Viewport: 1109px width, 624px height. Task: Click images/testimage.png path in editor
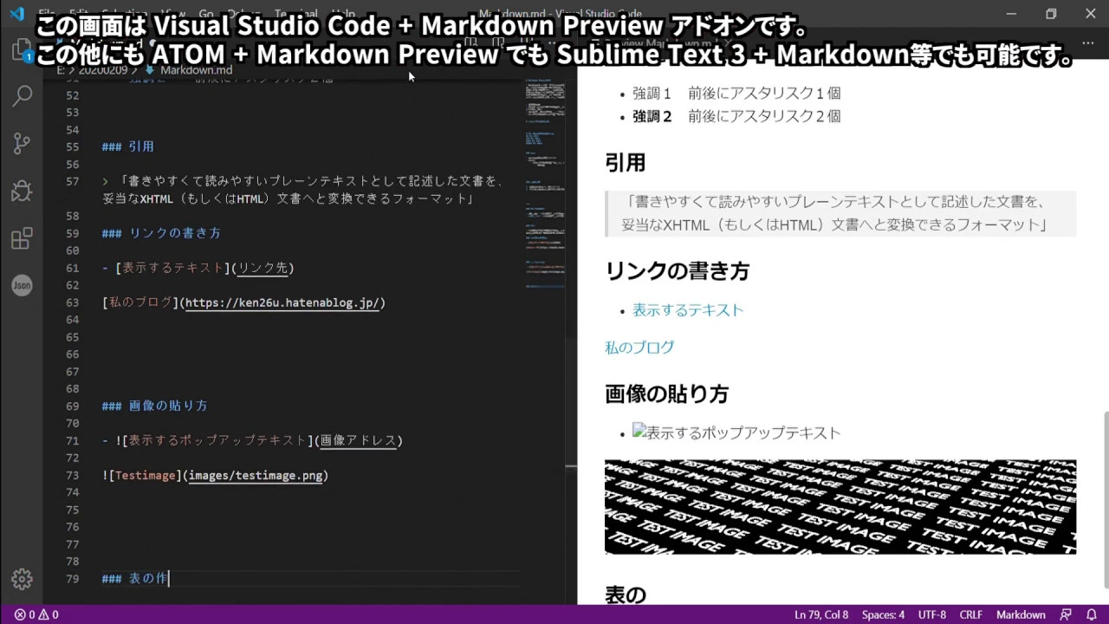(256, 475)
